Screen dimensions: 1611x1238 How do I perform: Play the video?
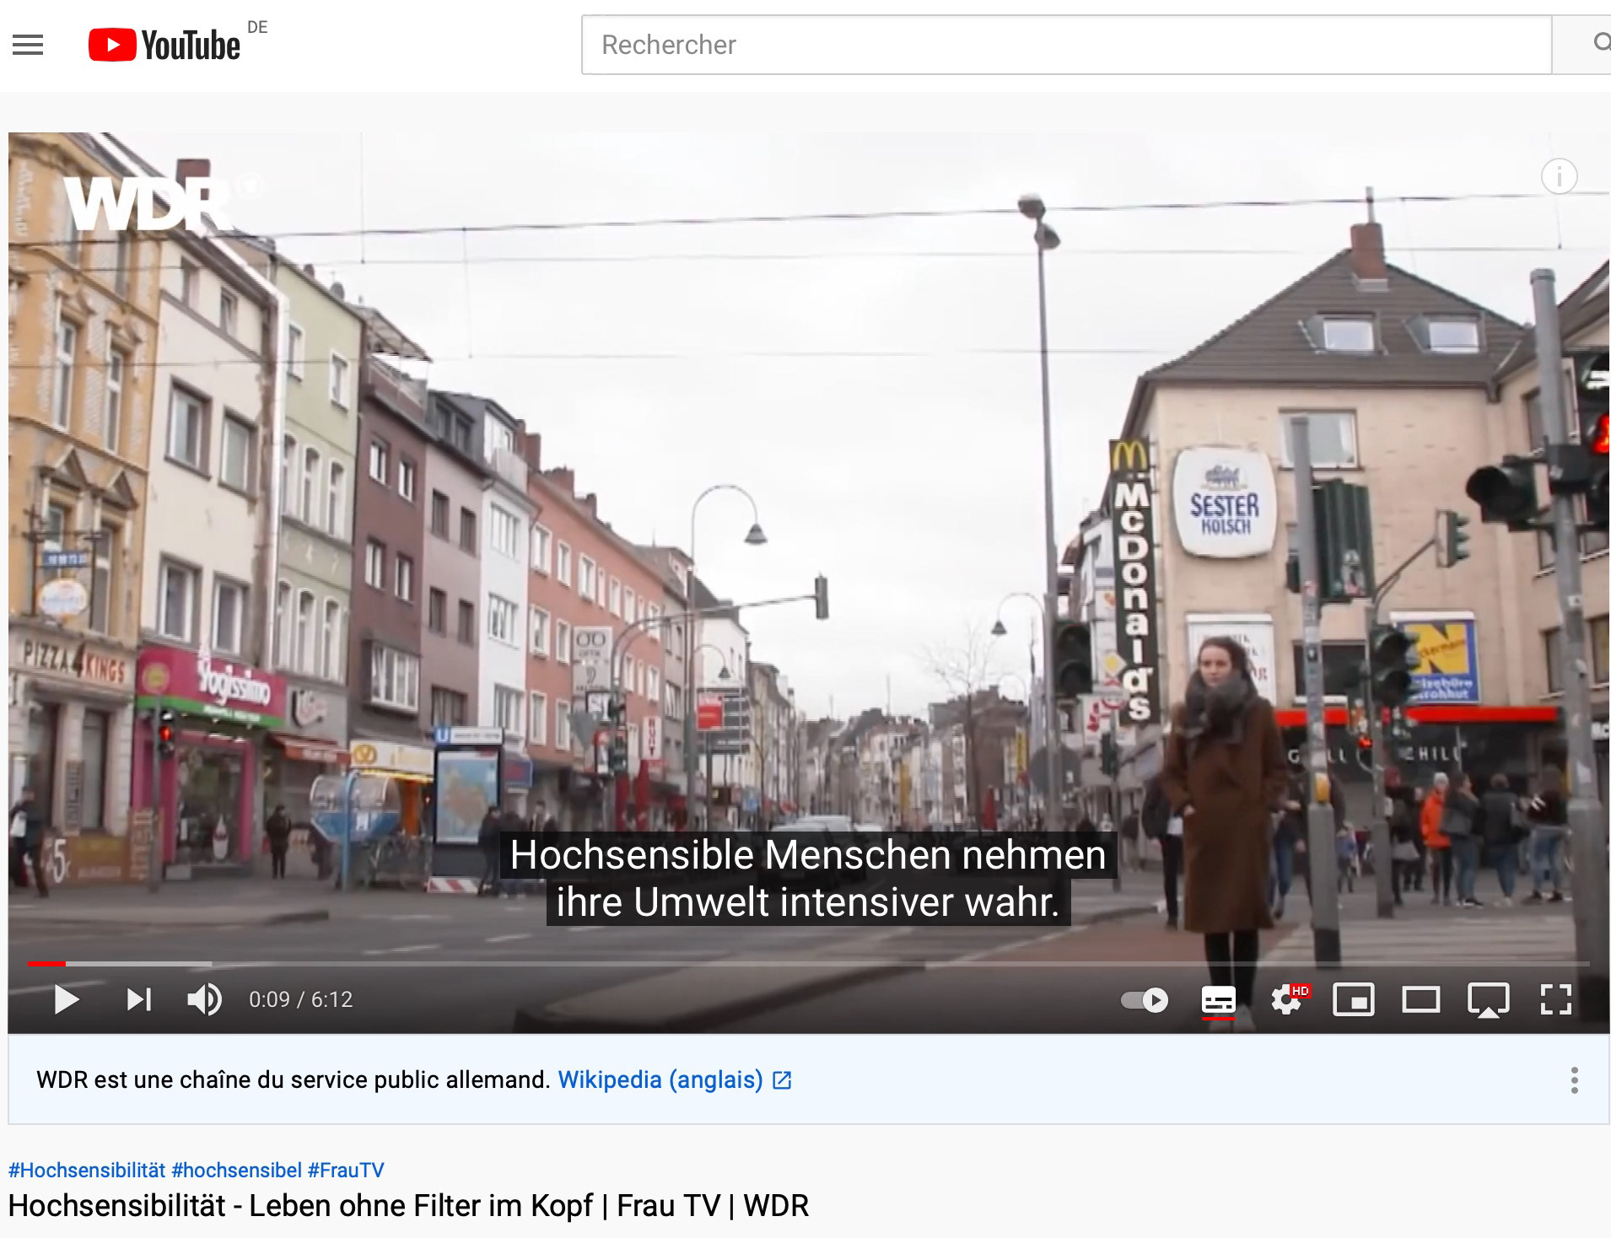pyautogui.click(x=66, y=999)
